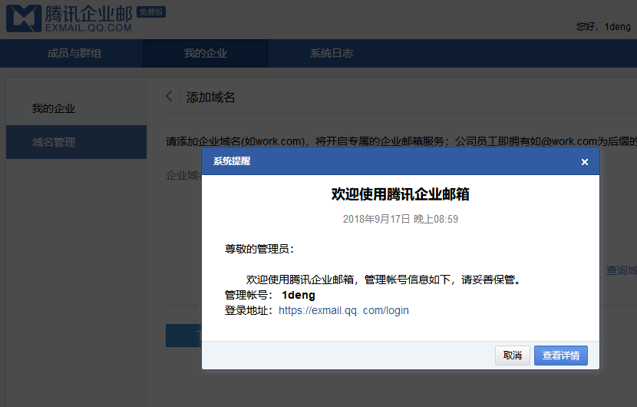The width and height of the screenshot is (637, 407).
Task: Click the 取消 button in dialog
Action: point(512,356)
